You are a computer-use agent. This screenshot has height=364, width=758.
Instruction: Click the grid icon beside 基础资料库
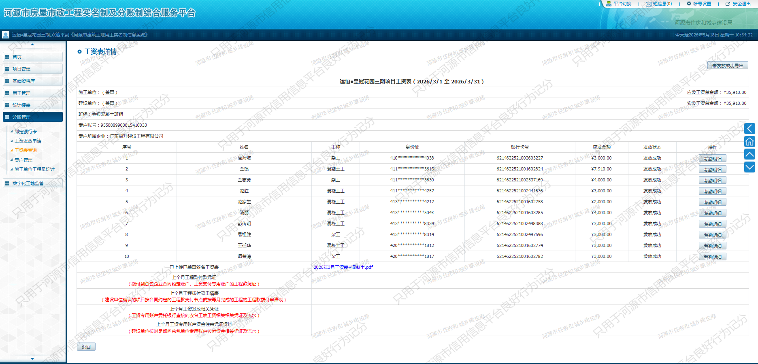pos(7,81)
